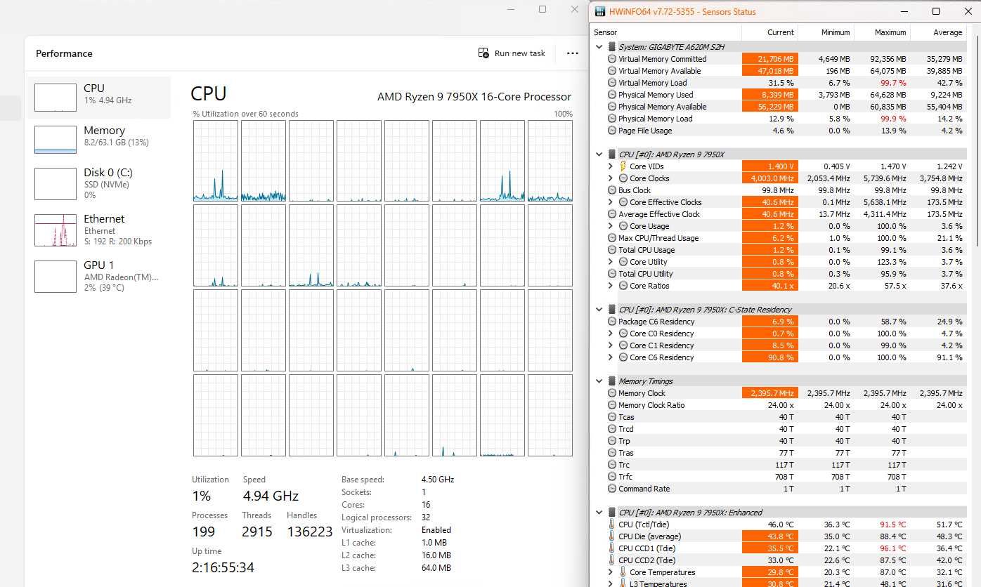This screenshot has width=981, height=587.
Task: Sort by the Average column header
Action: [x=938, y=32]
